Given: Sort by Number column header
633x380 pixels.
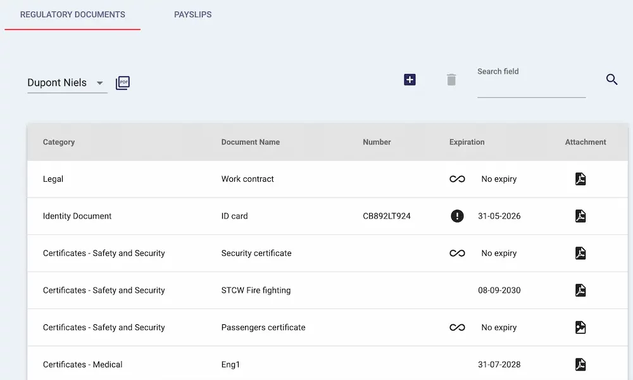Looking at the screenshot, I should point(377,142).
